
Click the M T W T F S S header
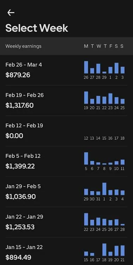coord(104,46)
